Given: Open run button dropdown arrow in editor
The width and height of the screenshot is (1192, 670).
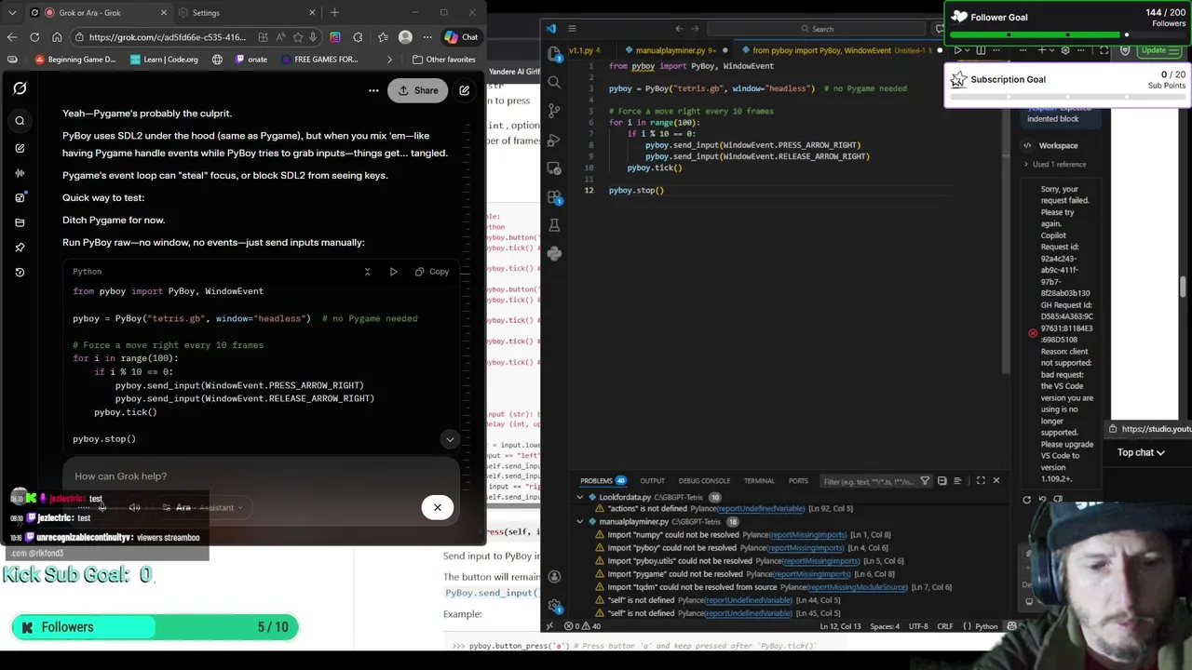Looking at the screenshot, I should [x=968, y=50].
